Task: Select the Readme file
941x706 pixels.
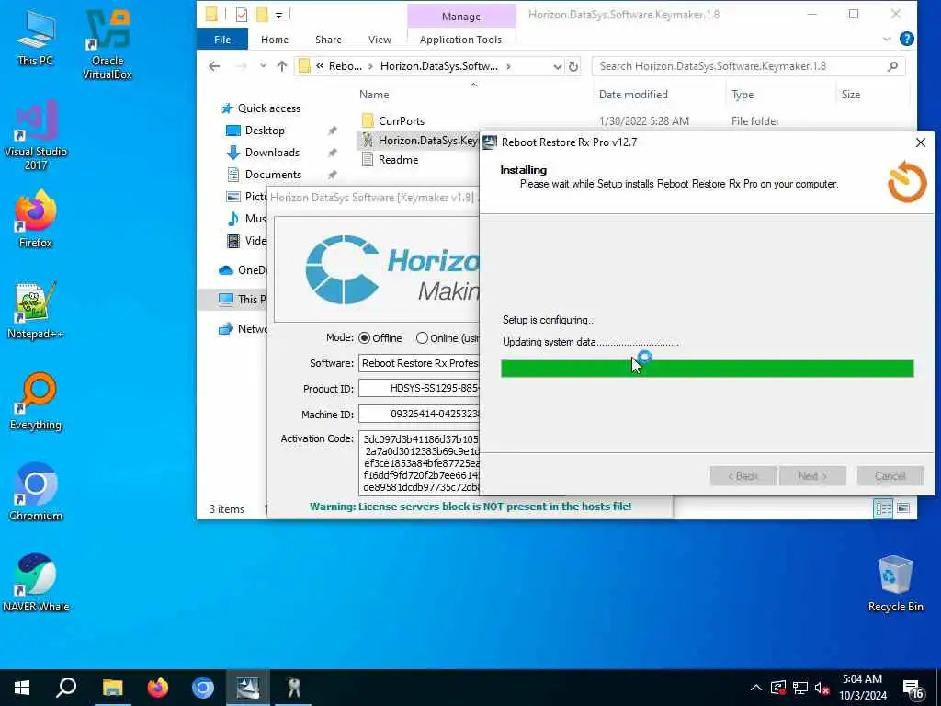Action: tap(398, 160)
